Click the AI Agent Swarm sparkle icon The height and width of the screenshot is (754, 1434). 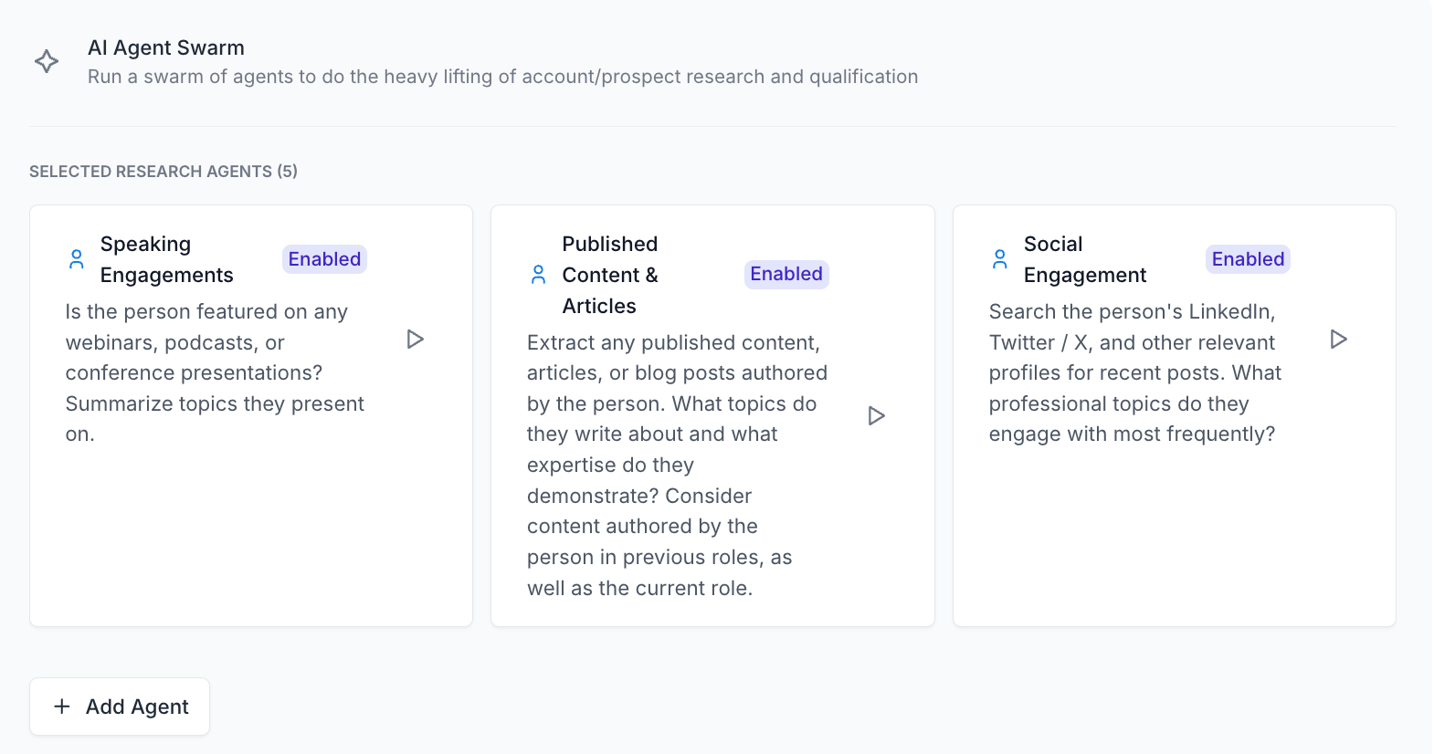pyautogui.click(x=47, y=61)
